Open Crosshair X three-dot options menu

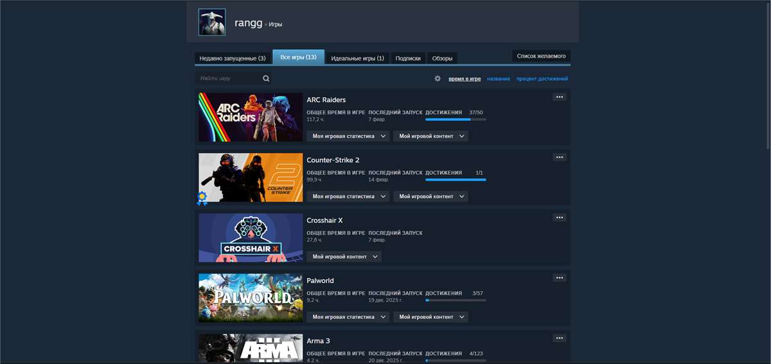560,217
